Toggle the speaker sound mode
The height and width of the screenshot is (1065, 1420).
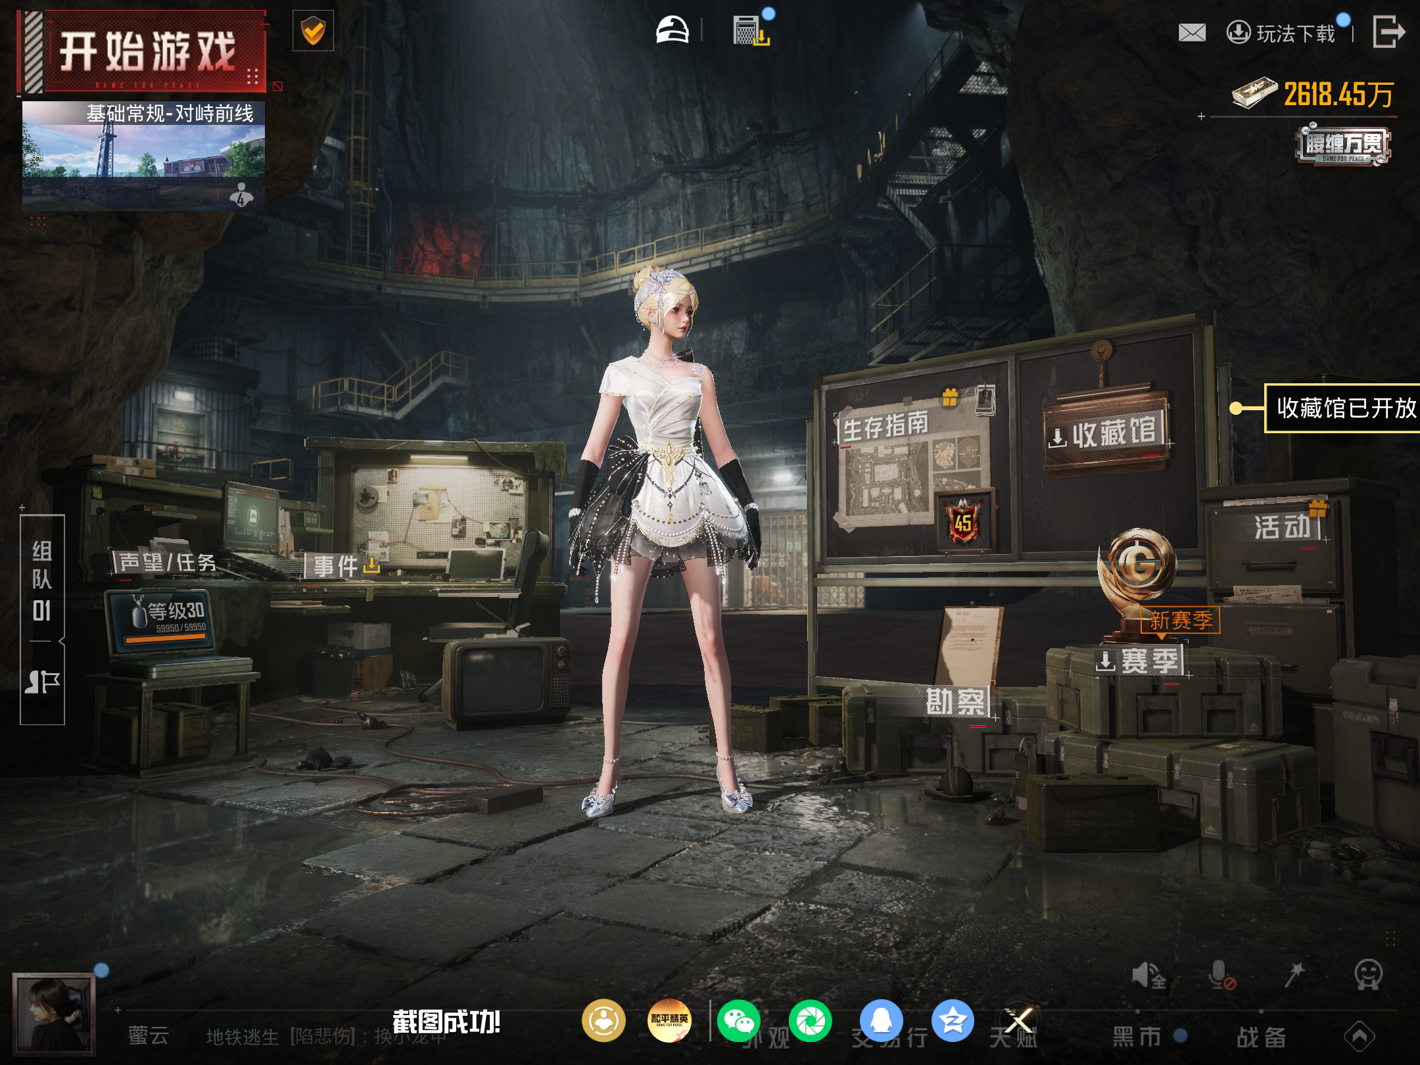tap(1148, 976)
